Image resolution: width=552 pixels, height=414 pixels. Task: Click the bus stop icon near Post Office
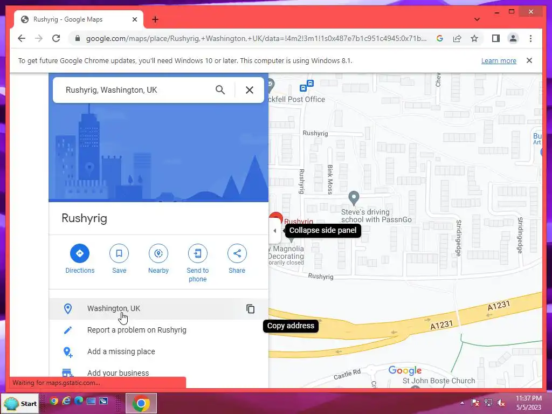pos(306,86)
